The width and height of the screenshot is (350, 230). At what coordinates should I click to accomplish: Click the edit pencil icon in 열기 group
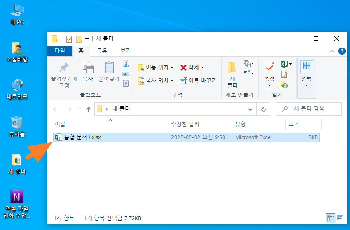click(x=285, y=74)
